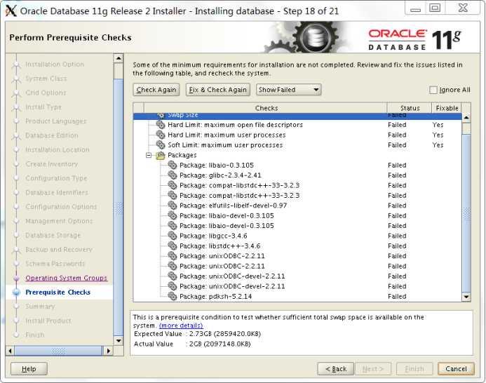Click gear icon beside Hard Limit: maximum user processes
486x383 pixels.
coord(161,135)
